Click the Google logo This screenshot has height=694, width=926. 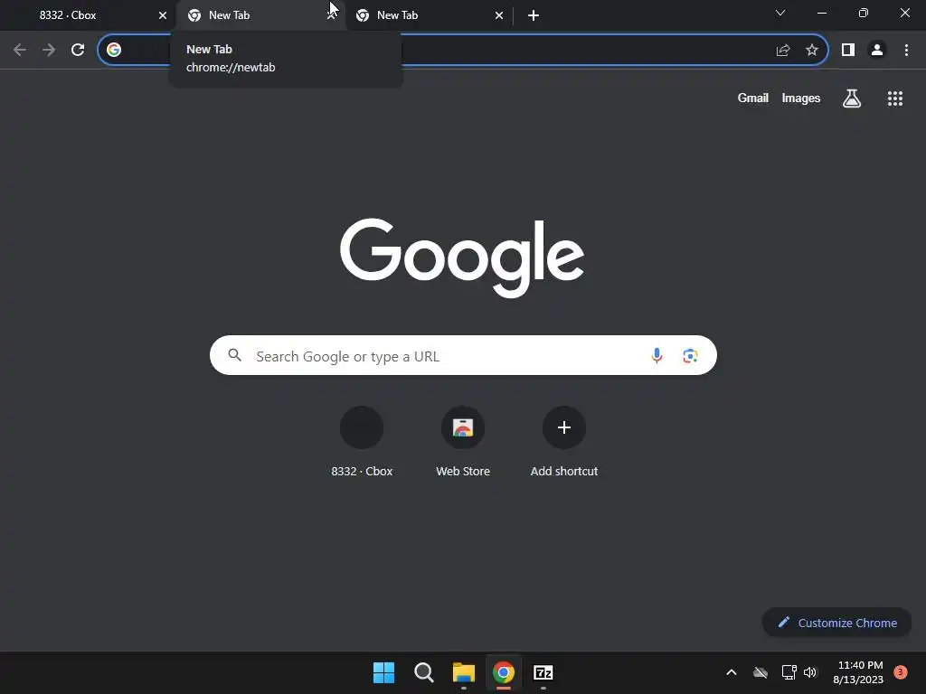pos(462,258)
